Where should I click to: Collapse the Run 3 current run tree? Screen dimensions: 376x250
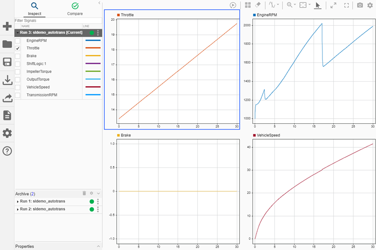click(x=17, y=33)
